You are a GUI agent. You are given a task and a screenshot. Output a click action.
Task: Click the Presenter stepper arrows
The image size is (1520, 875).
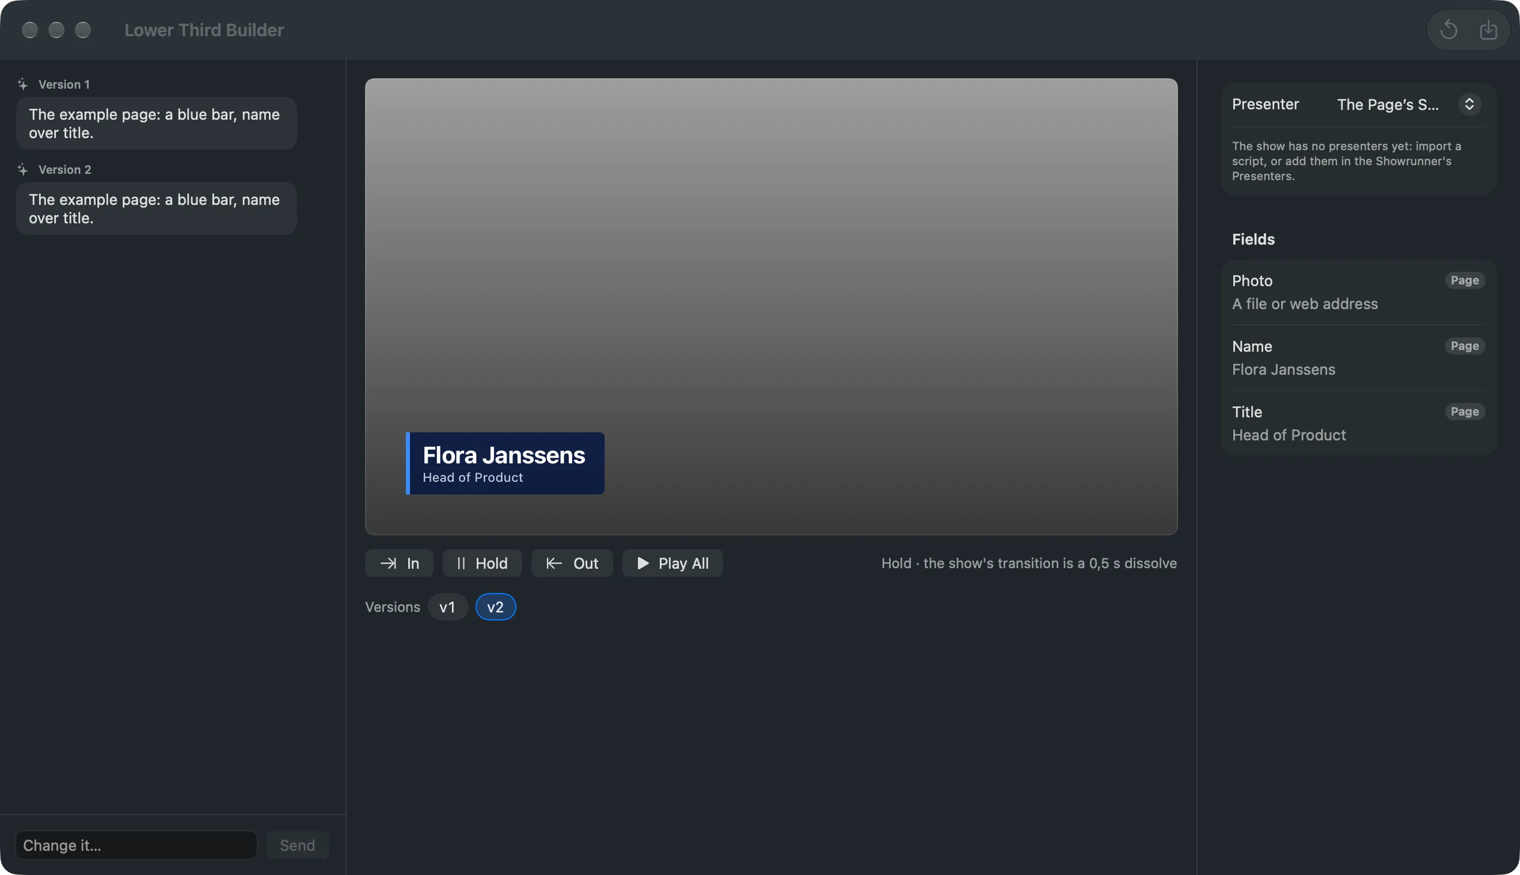tap(1469, 105)
